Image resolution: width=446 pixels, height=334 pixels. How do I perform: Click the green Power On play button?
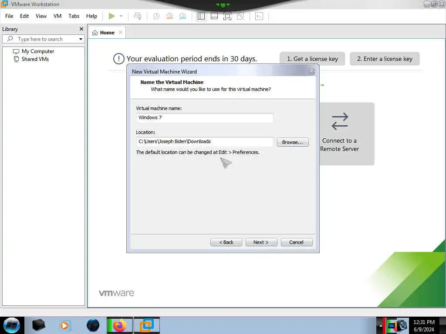coord(112,16)
